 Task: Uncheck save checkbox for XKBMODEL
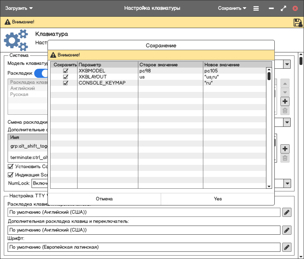(x=65, y=71)
